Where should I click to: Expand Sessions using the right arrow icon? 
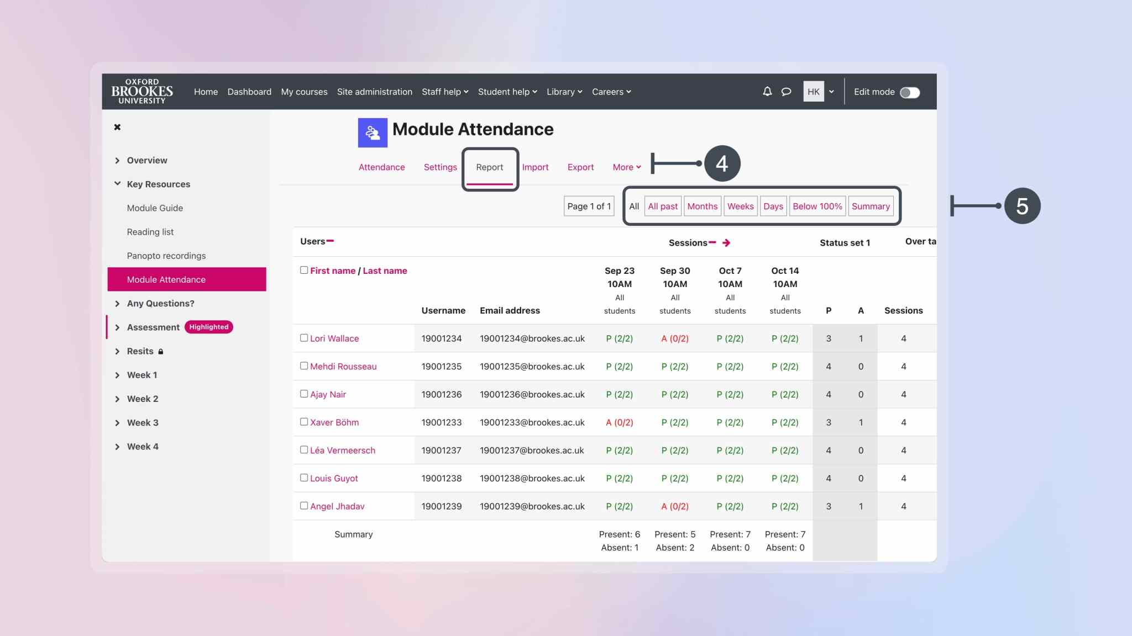pos(726,242)
